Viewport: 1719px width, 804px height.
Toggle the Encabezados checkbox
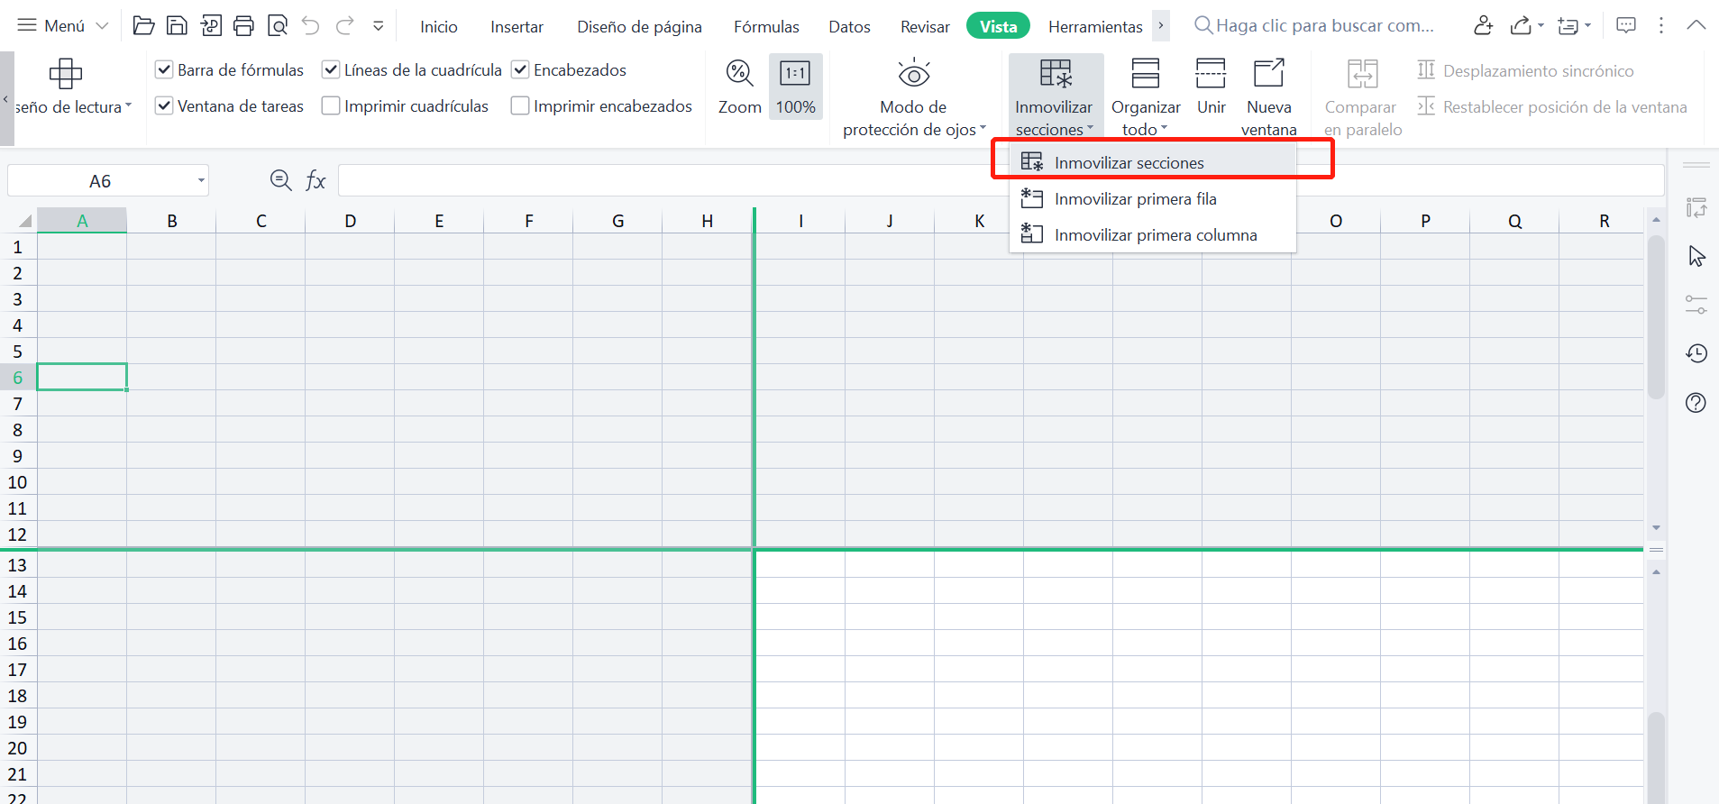tap(520, 69)
